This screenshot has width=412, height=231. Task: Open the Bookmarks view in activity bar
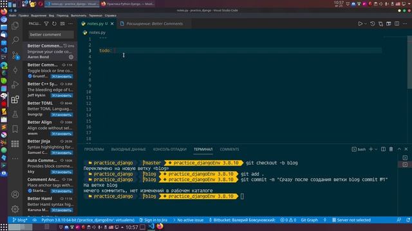tap(15, 128)
